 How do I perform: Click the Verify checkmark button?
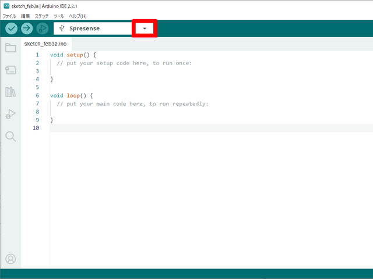tap(12, 28)
